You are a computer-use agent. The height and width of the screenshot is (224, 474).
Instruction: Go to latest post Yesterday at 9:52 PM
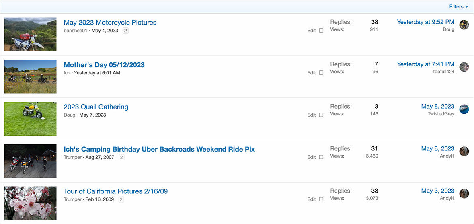pyautogui.click(x=425, y=22)
